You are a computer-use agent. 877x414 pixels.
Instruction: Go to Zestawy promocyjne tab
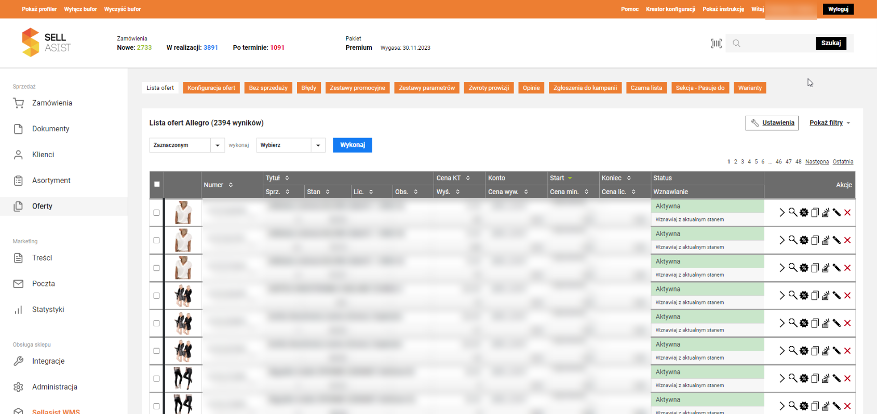[357, 88]
